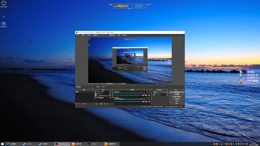Switch to the Destiny 2 taskbar button

click(95, 144)
